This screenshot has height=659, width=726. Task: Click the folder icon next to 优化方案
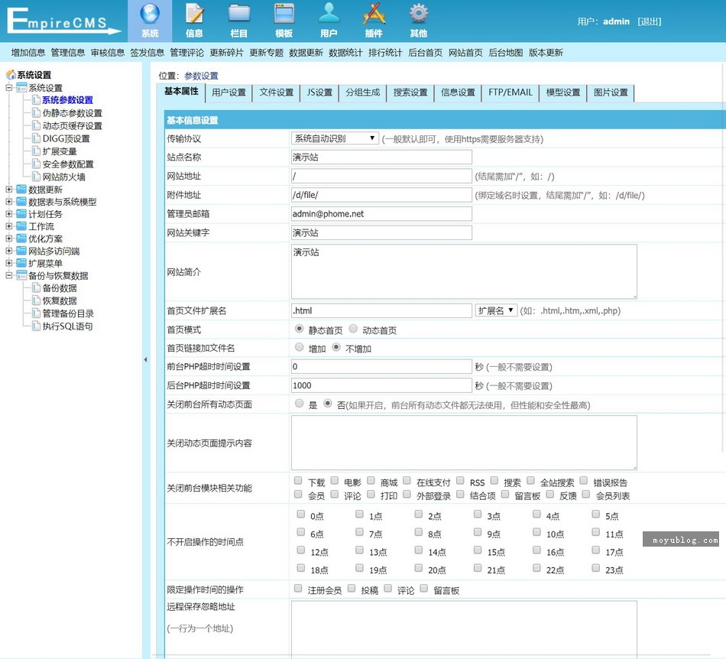(21, 239)
